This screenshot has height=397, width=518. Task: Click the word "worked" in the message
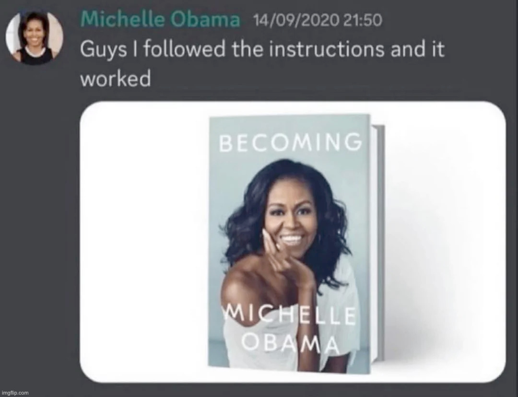(115, 79)
